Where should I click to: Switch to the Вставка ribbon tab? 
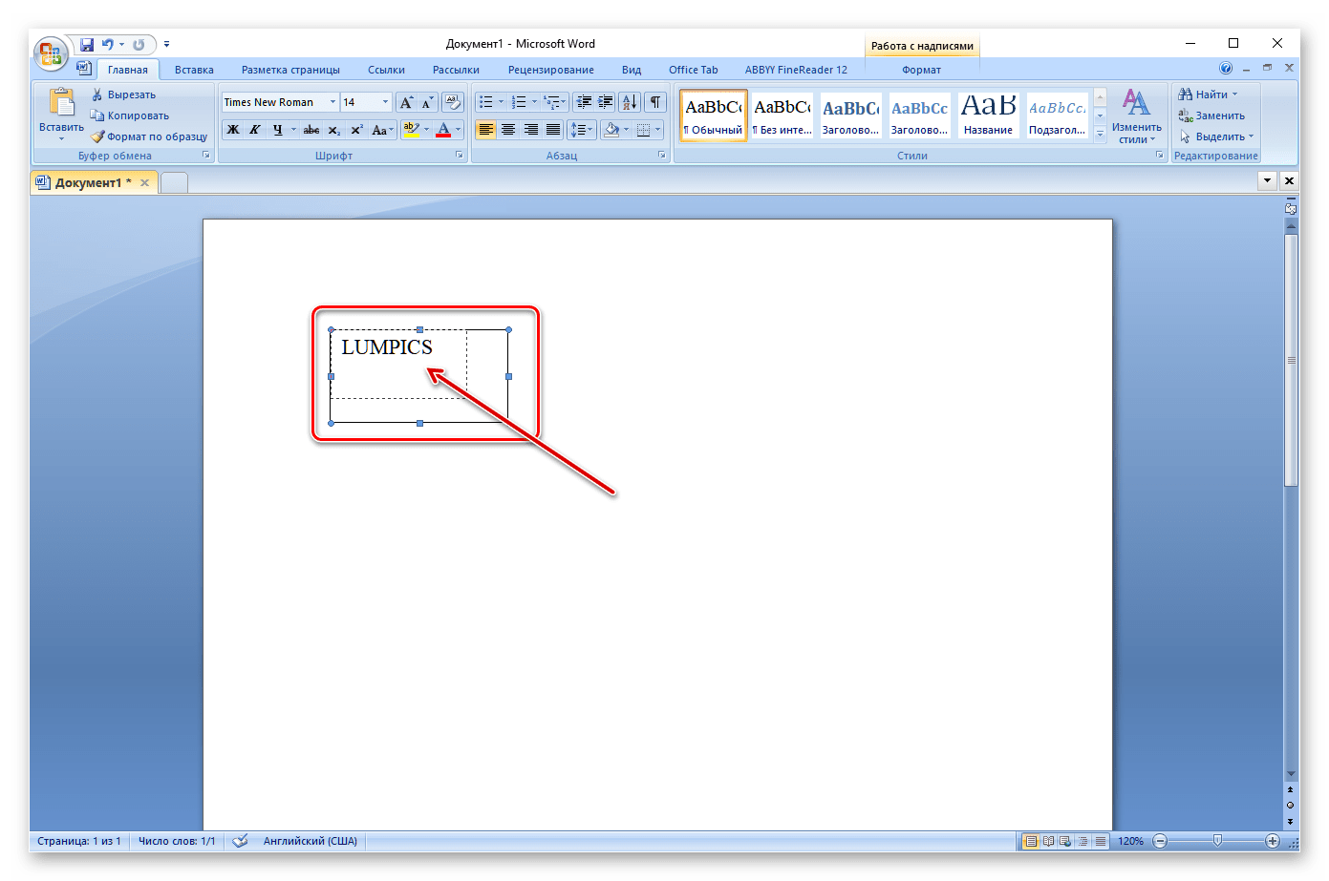(x=194, y=70)
